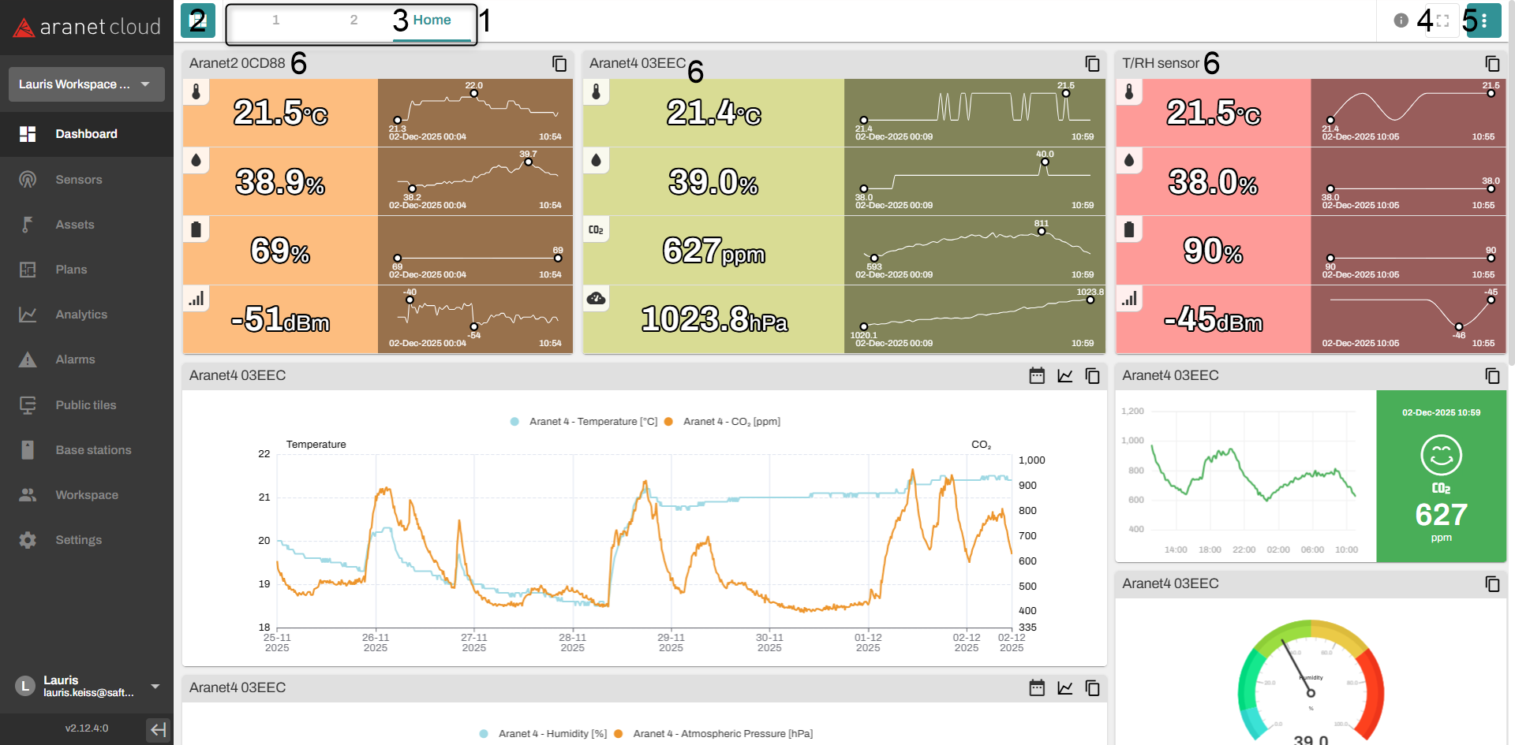Switch to the Home dashboard tab
This screenshot has height=745, width=1515.
(x=432, y=20)
